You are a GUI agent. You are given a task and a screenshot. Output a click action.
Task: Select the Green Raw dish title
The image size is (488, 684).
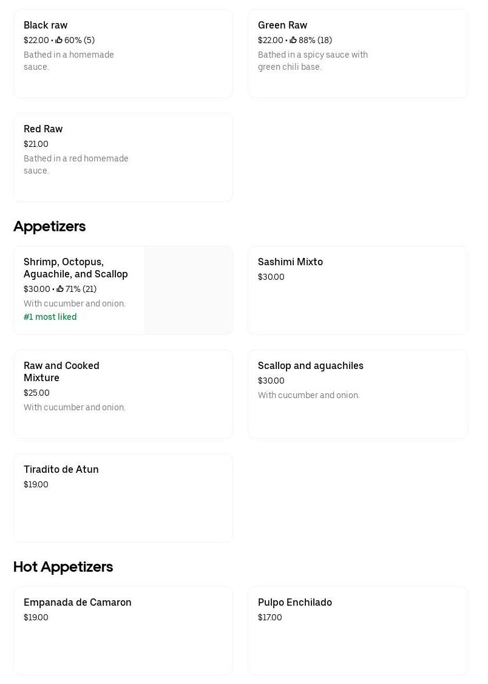pyautogui.click(x=282, y=25)
